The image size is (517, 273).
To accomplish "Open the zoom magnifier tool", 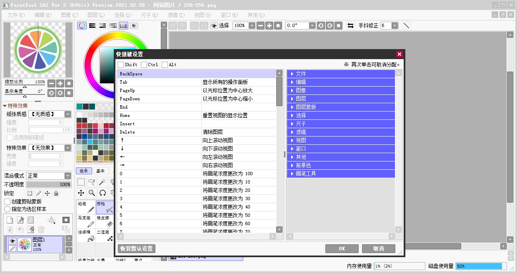I will pyautogui.click(x=91, y=193).
